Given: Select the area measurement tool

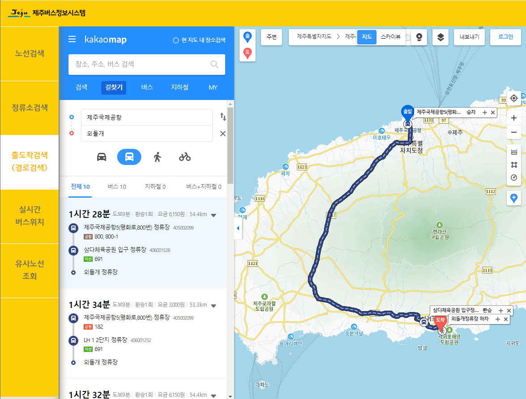Looking at the screenshot, I should [514, 165].
